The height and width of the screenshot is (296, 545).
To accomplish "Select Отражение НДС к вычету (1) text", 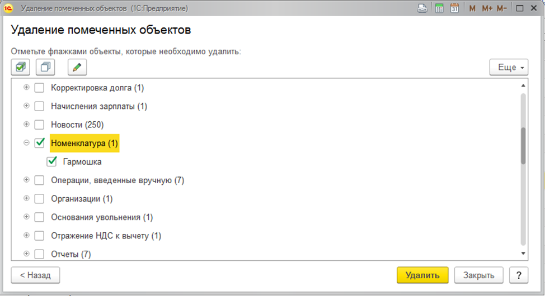I will tap(106, 236).
